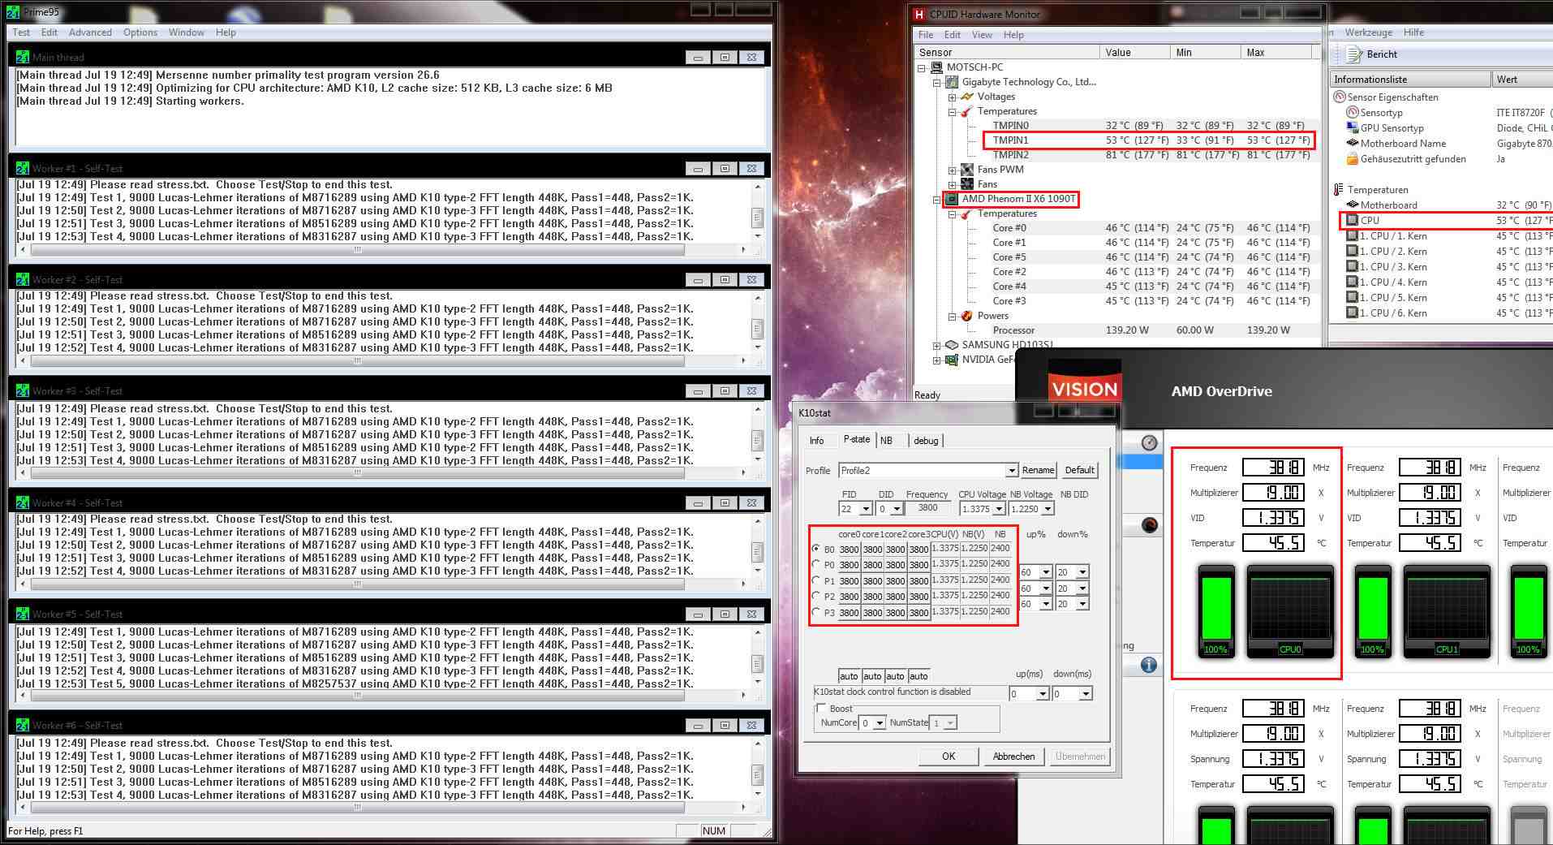This screenshot has height=845, width=1553.
Task: Click the Worker #5 horizontal scrollbar thumb
Action: click(x=357, y=696)
